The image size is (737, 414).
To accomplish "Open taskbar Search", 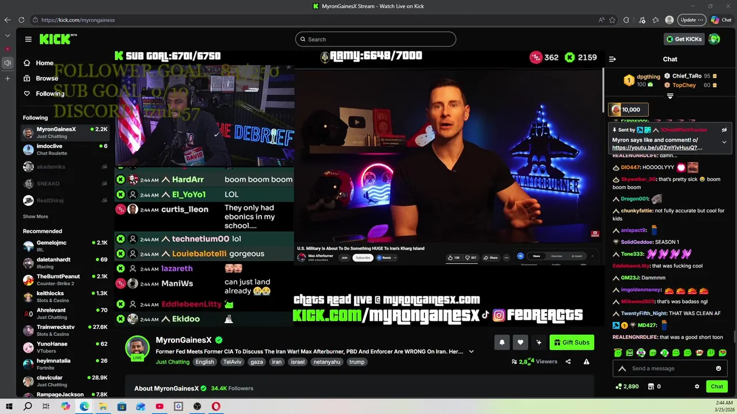I will point(28,407).
